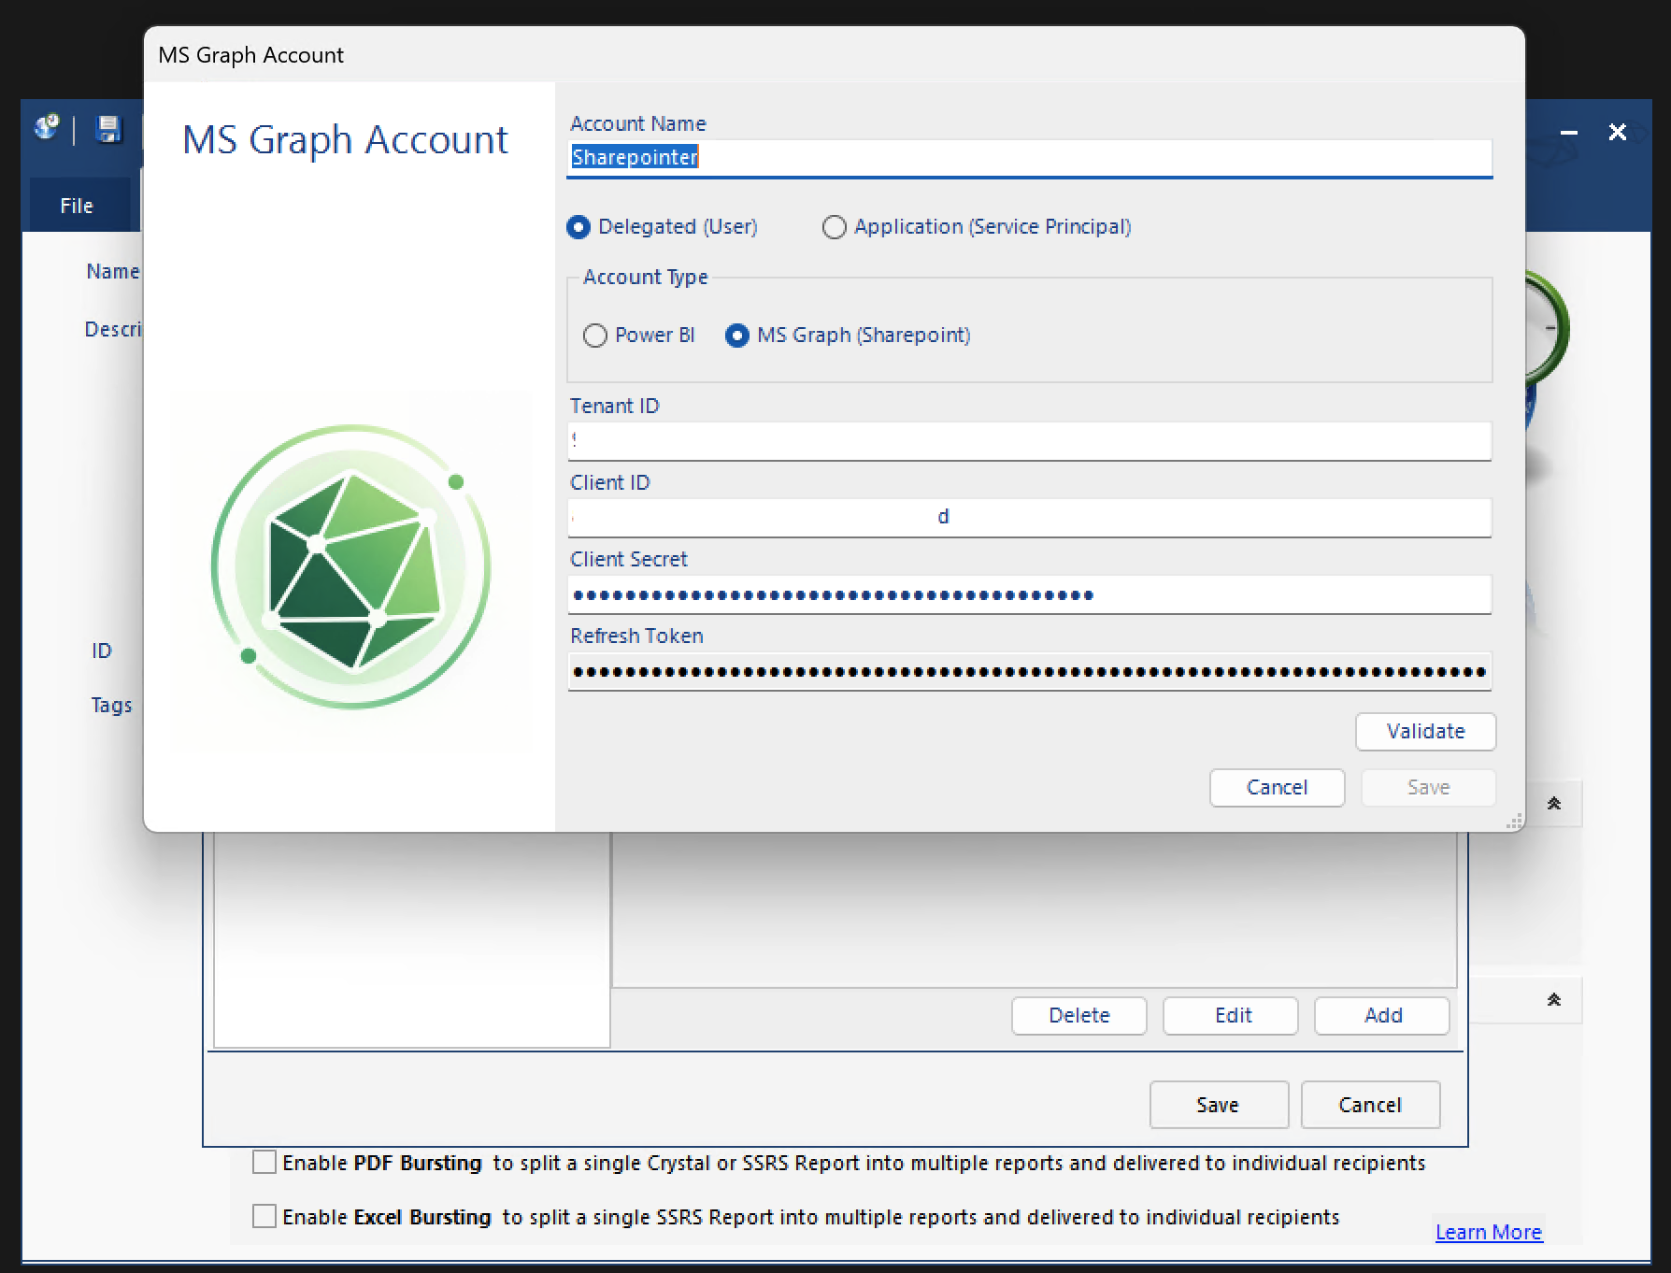
Task: Save in the background panel
Action: click(1219, 1105)
